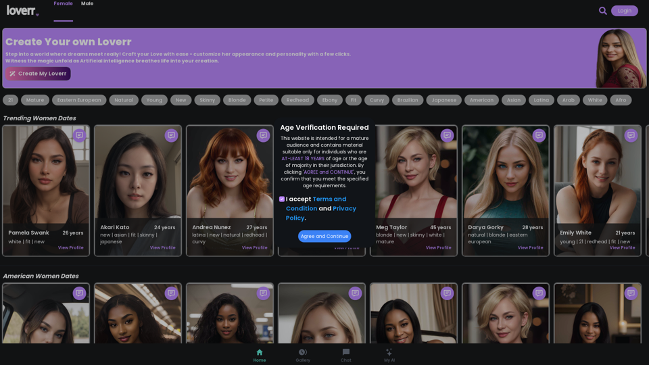Select the Skinny filter tag
This screenshot has height=365, width=649.
208,100
